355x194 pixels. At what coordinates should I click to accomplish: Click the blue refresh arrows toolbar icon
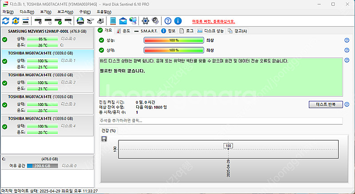5,21
